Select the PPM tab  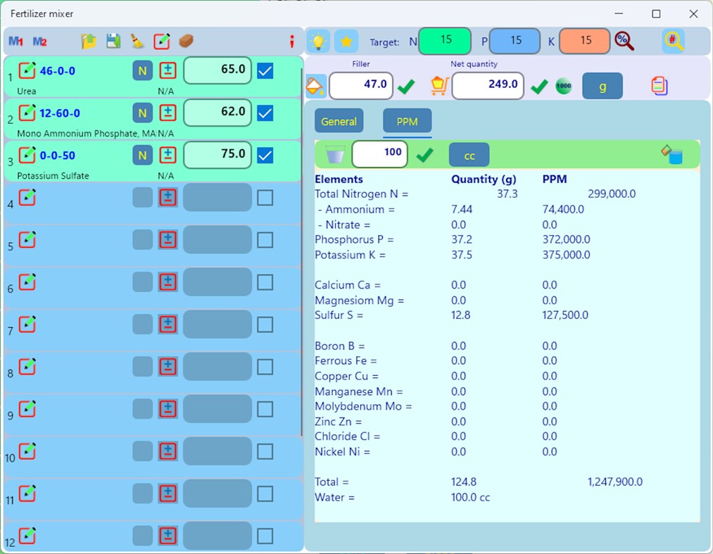tap(407, 121)
